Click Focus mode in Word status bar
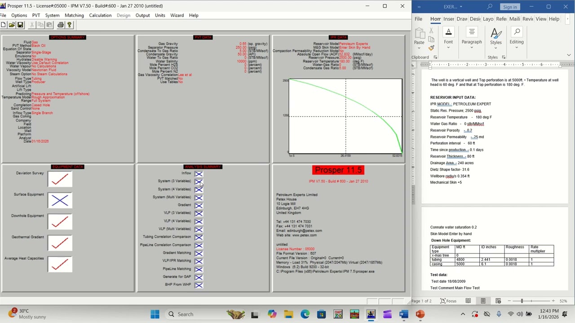The width and height of the screenshot is (575, 323). point(448,301)
